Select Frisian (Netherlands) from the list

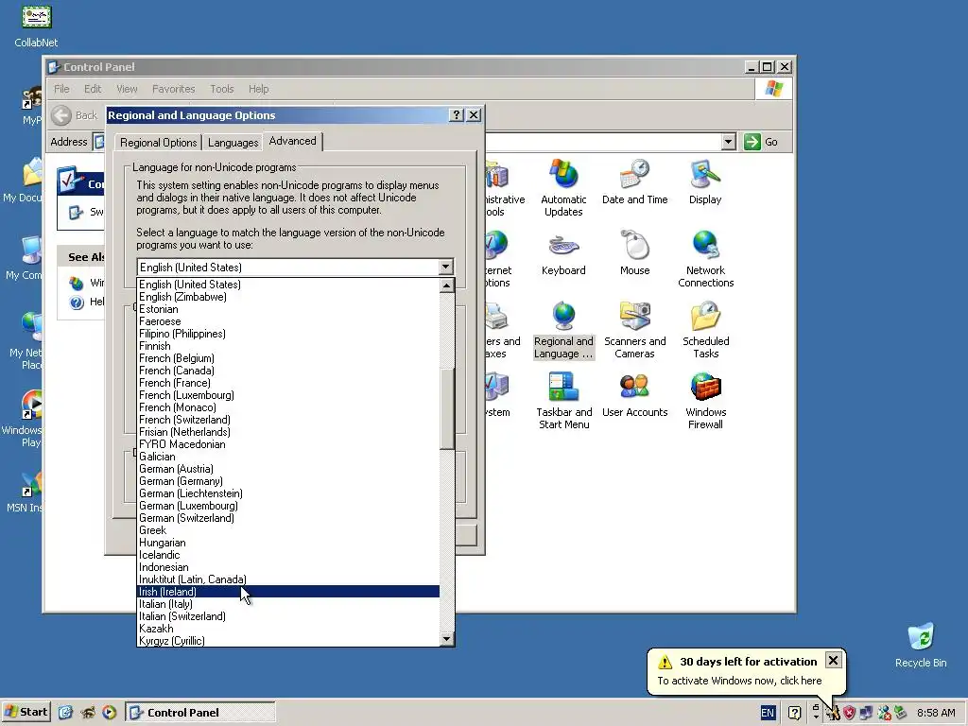click(288, 432)
